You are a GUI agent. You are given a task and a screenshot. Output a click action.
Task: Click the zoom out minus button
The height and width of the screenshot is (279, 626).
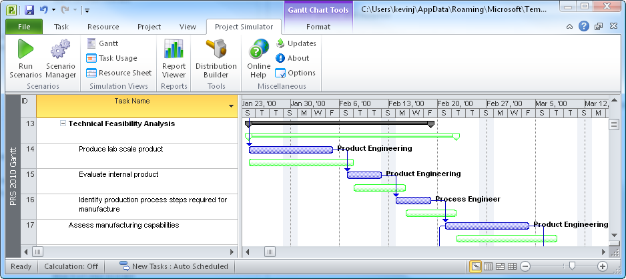click(525, 266)
